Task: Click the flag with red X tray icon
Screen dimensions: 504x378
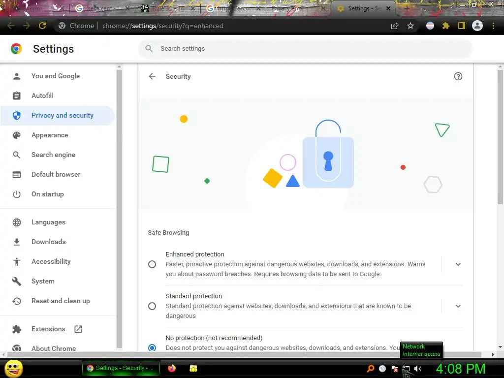Action: click(x=394, y=368)
